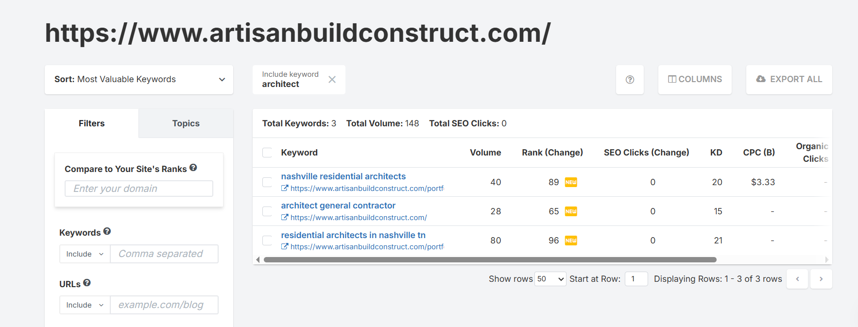
Task: Open the Sort: Most Valuable Keywords dropdown
Action: 139,80
